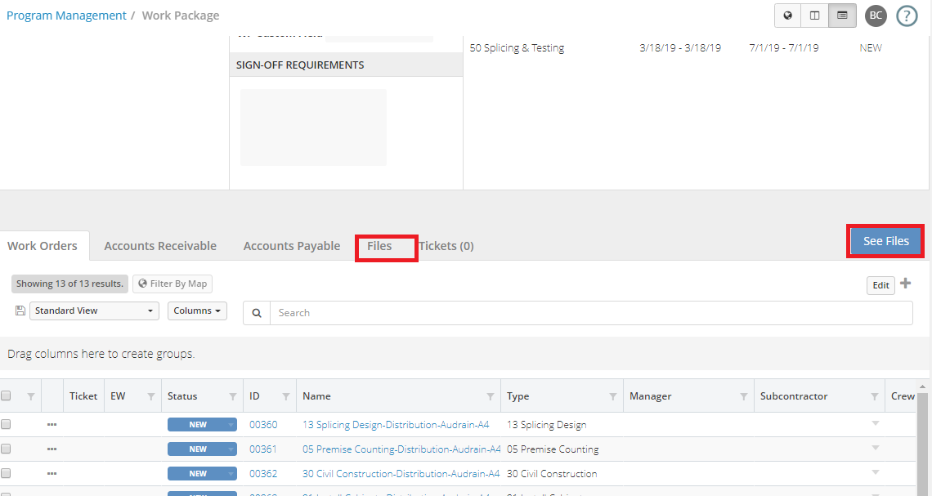Open the filter icon on the Type column
The width and height of the screenshot is (932, 496).
(x=613, y=396)
